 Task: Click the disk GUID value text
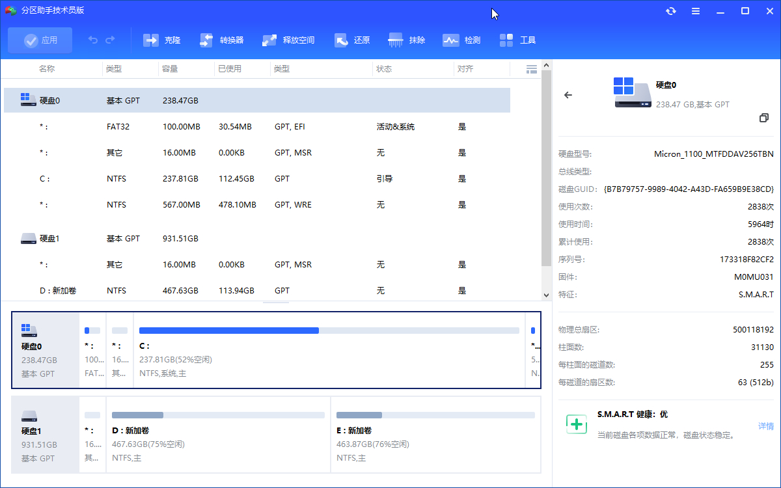(x=689, y=189)
